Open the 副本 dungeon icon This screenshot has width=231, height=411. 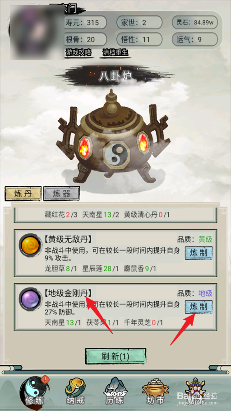click(195, 392)
